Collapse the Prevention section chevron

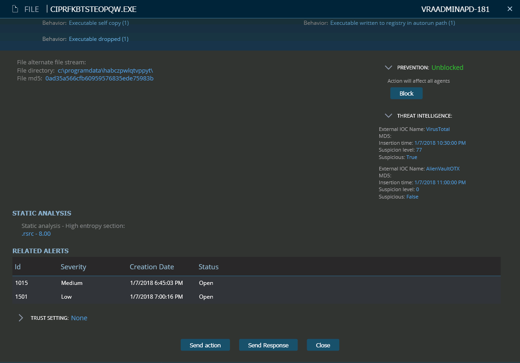click(389, 67)
